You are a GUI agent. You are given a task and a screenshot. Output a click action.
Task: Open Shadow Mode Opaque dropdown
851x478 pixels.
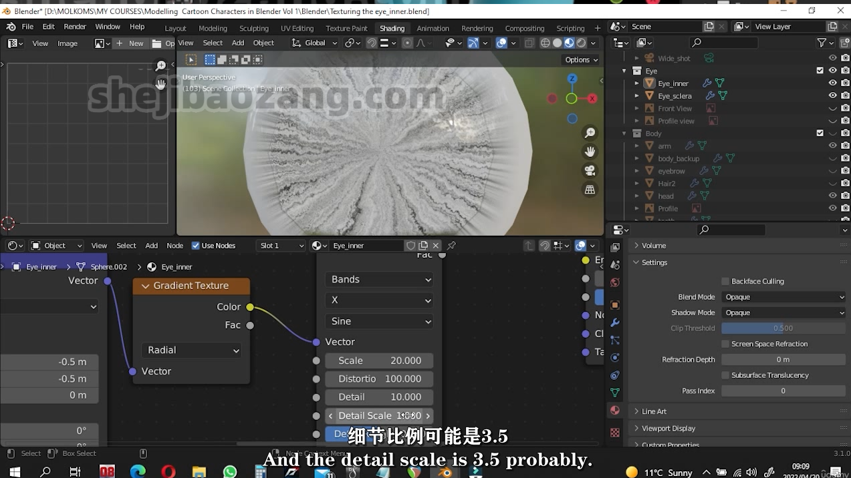coord(783,312)
